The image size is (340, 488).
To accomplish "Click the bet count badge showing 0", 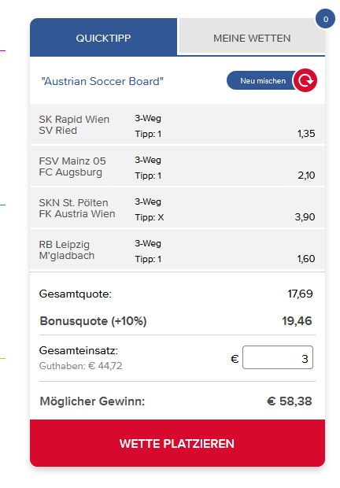I will tap(325, 19).
